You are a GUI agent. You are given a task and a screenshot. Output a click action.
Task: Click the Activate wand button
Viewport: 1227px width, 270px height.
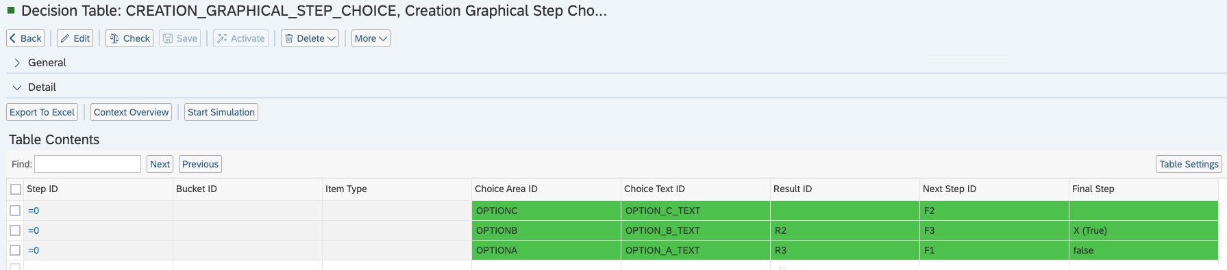(x=240, y=38)
